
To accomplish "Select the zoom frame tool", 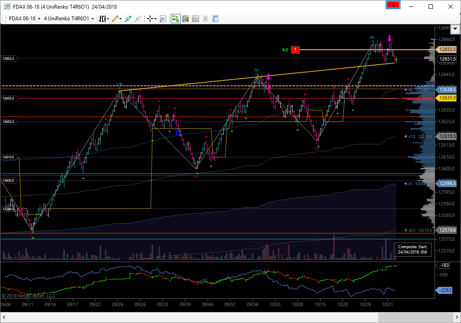I will click(163, 19).
